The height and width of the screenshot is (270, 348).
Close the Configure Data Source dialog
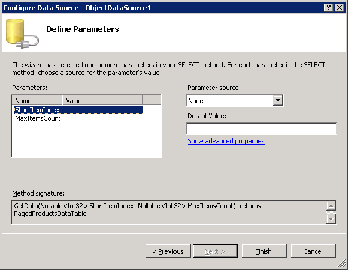click(340, 8)
